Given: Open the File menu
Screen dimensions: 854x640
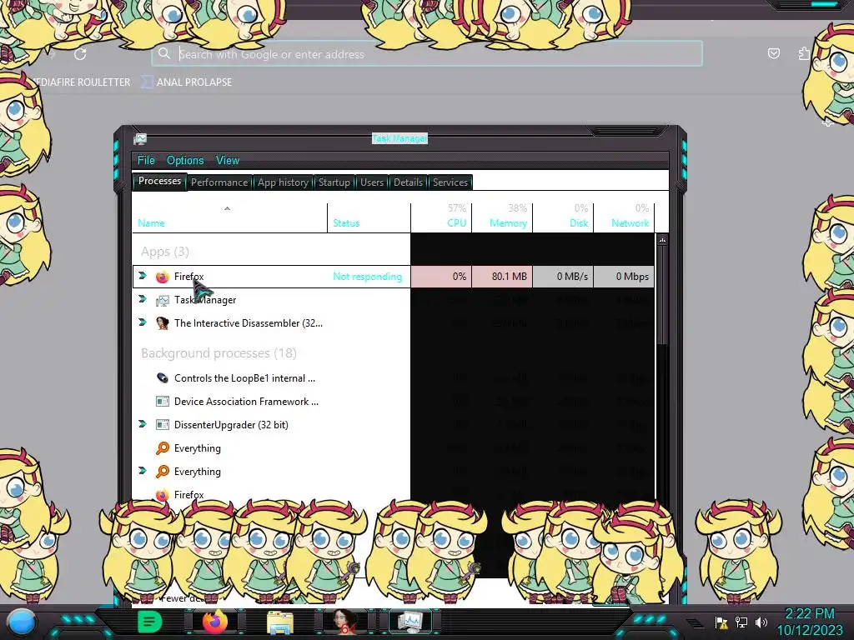Looking at the screenshot, I should pyautogui.click(x=146, y=161).
